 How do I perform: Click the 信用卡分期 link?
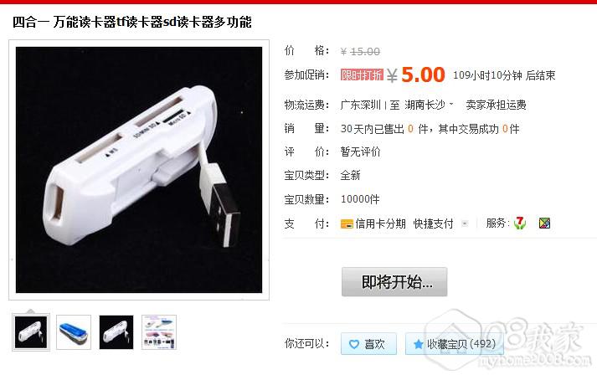tap(380, 223)
